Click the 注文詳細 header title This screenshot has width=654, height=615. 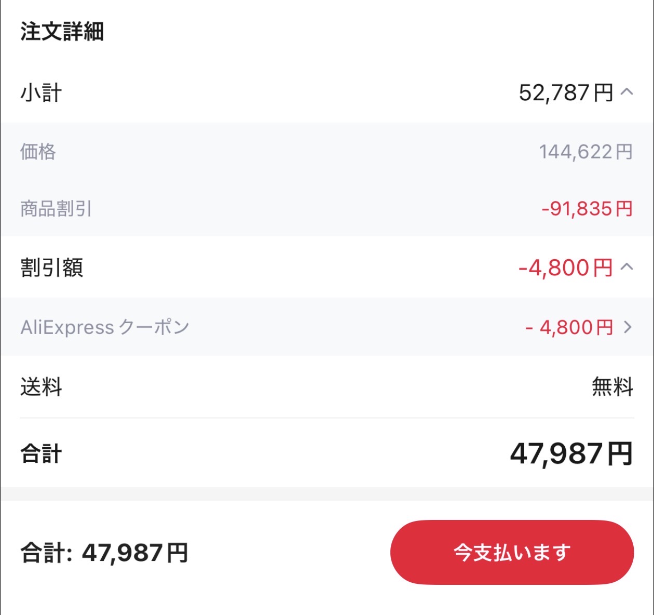click(62, 31)
